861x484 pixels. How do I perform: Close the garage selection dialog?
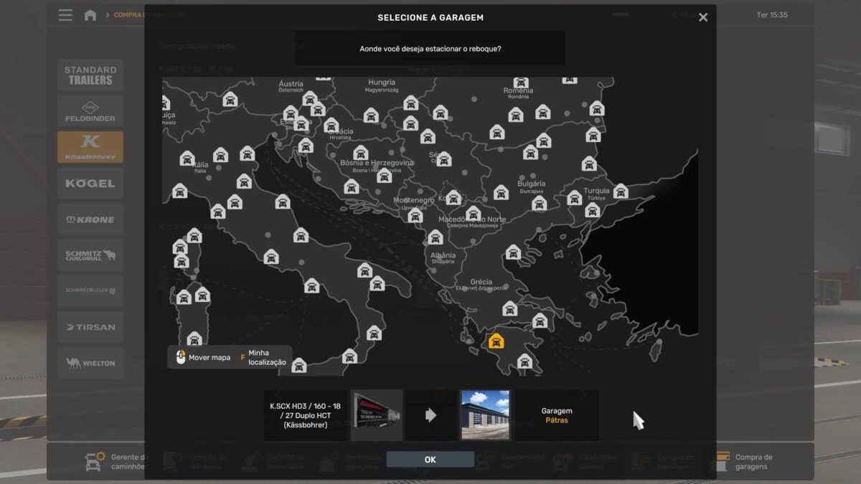pos(702,17)
